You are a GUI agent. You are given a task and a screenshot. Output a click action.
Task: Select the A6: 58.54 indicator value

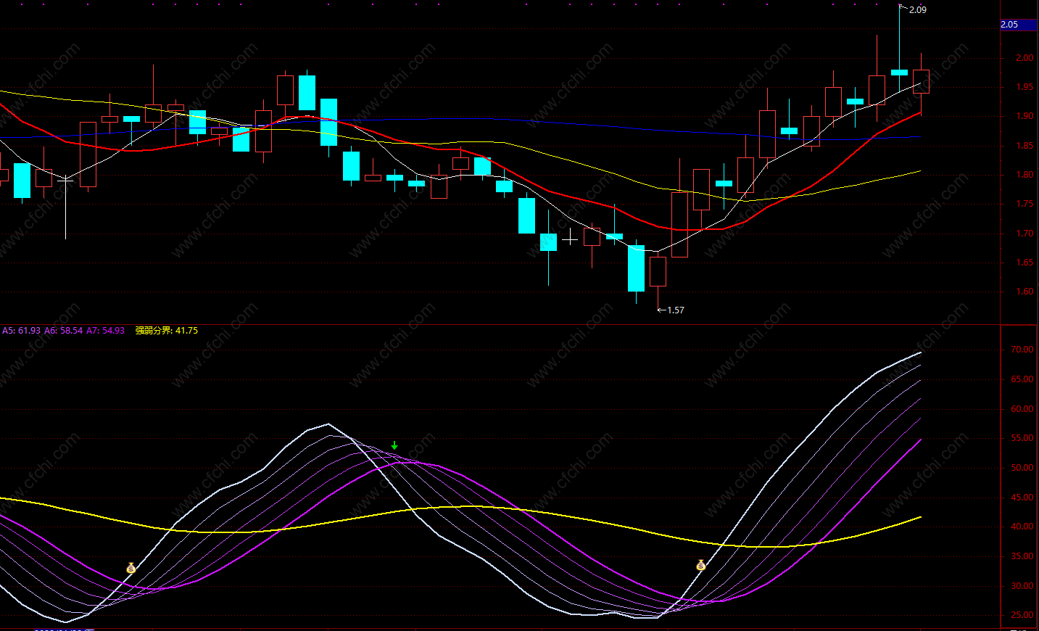(x=64, y=330)
